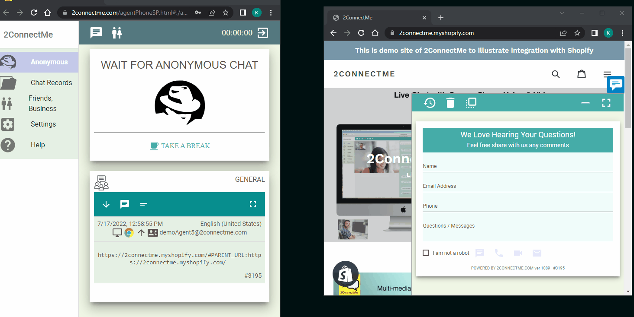Click the trash icon in chat widget header
The image size is (634, 317).
point(450,103)
